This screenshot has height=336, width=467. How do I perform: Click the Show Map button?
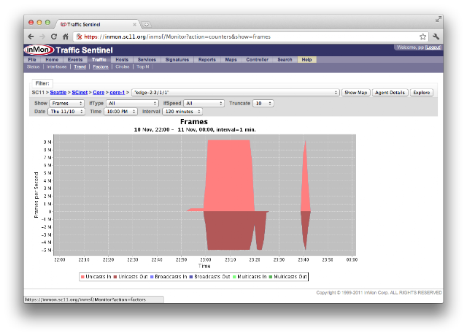356,93
